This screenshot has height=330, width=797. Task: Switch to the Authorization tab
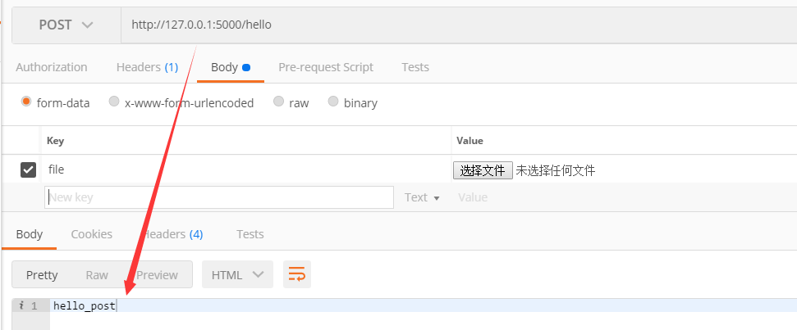coord(52,67)
